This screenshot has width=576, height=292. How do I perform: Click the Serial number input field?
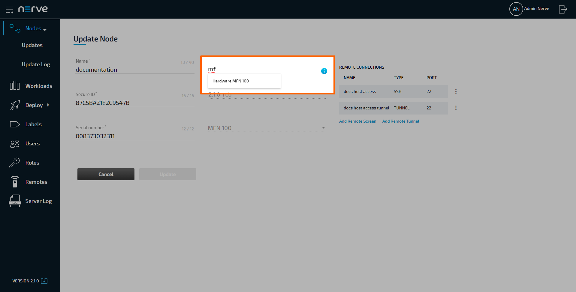tap(134, 136)
